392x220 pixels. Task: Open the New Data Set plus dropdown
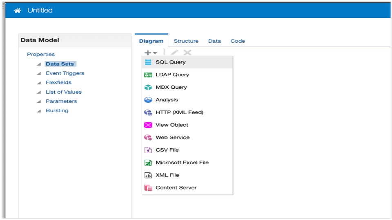click(151, 53)
